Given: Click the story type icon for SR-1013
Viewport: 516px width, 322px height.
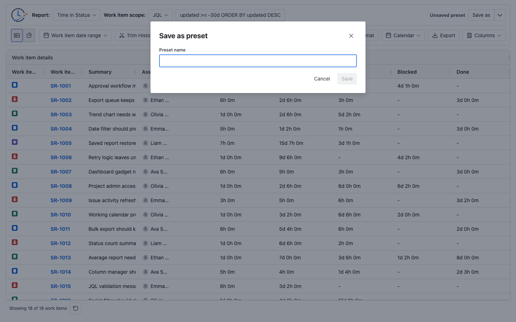Looking at the screenshot, I should point(15,257).
